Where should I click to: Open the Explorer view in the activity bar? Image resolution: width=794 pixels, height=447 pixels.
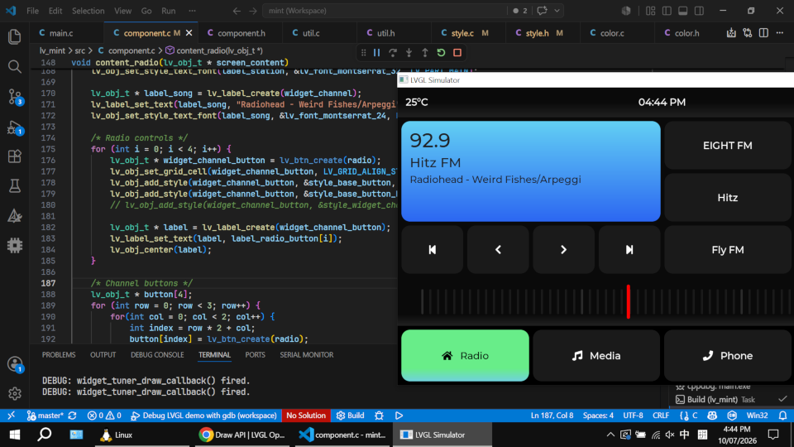click(x=15, y=36)
